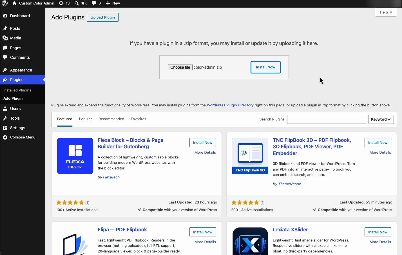This screenshot has width=402, height=255.
Task: Click the Lexiata XSlider plugin logo
Action: coord(250,241)
